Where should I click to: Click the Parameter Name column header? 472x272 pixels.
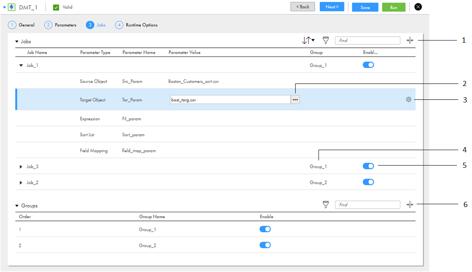[x=139, y=53]
